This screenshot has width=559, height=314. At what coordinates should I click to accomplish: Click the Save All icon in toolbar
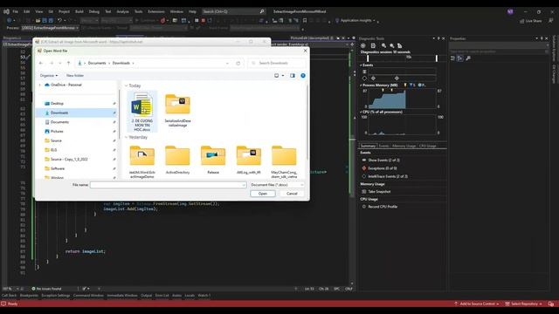coord(51,21)
